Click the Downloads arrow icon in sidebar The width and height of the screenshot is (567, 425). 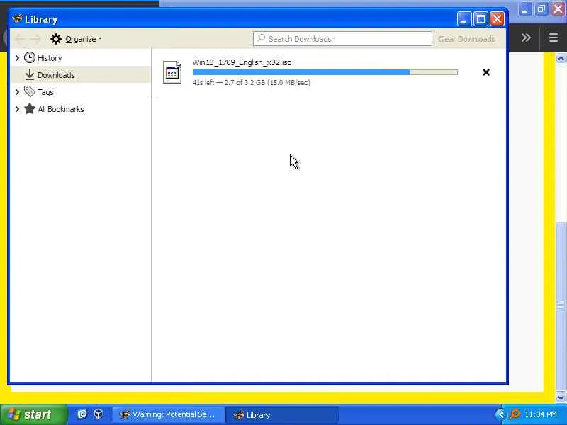[29, 75]
